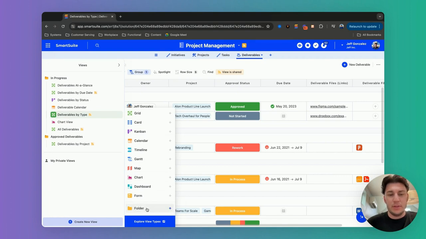Click the hamburger menu left of Initiatives
426x239 pixels.
click(x=156, y=55)
